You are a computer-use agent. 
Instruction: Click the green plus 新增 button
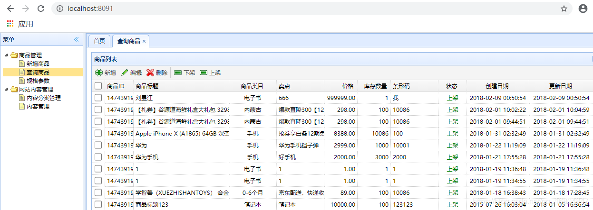[105, 73]
